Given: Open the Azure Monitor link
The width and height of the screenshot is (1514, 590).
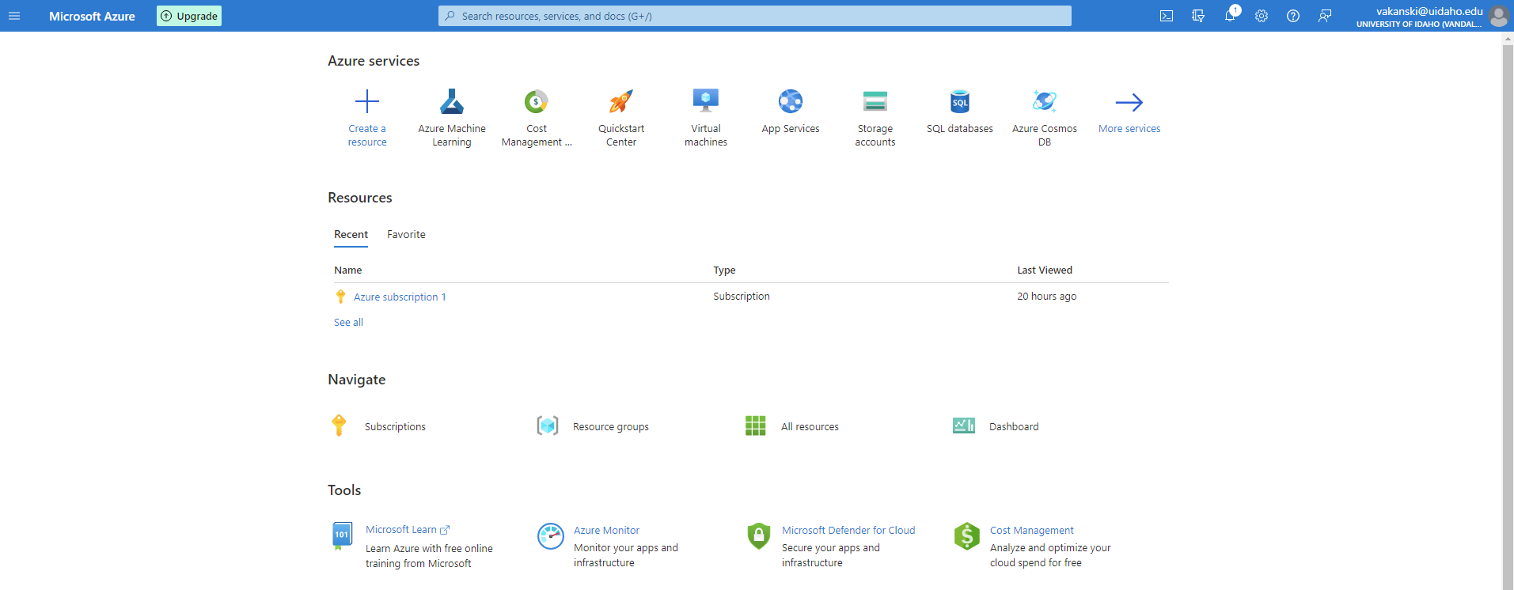Looking at the screenshot, I should [606, 531].
